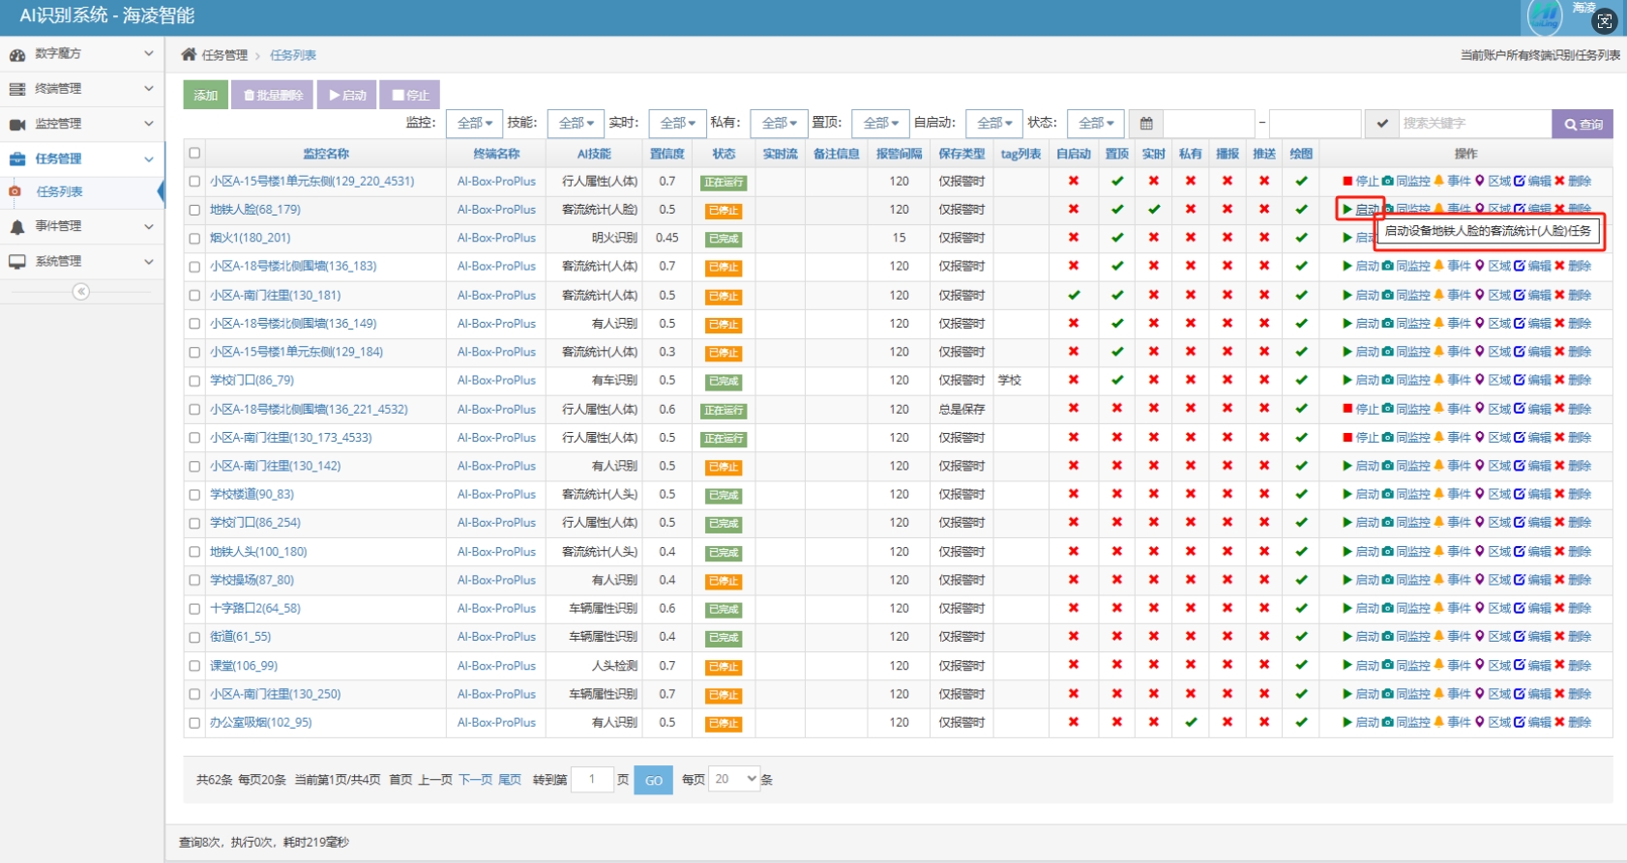This screenshot has height=863, width=1627.
Task: Open the 置顶 filter dropdown
Action: pos(880,124)
